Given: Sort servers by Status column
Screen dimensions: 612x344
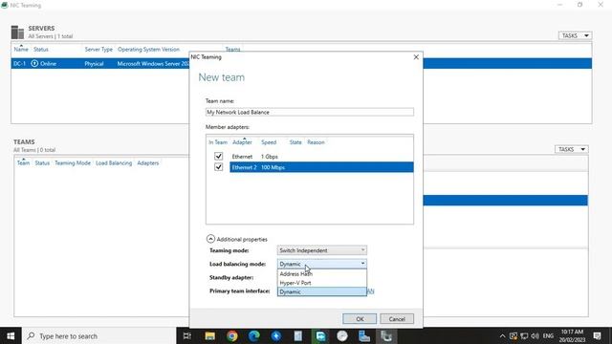Looking at the screenshot, I should [41, 50].
